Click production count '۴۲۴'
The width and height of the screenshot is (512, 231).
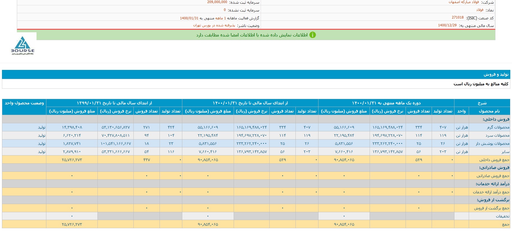pos(171,127)
